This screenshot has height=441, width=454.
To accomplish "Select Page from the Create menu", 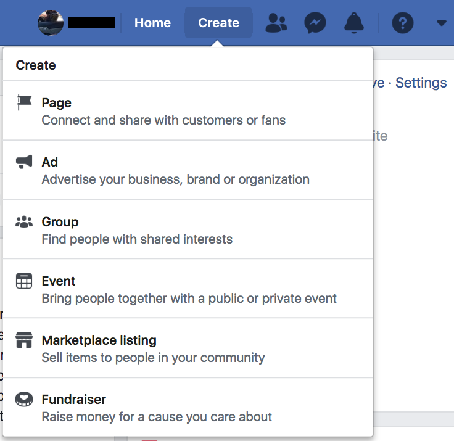I will 57,103.
